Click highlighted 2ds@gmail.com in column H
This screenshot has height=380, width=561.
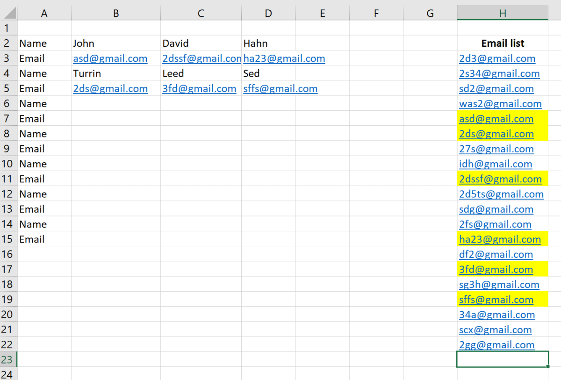click(496, 134)
